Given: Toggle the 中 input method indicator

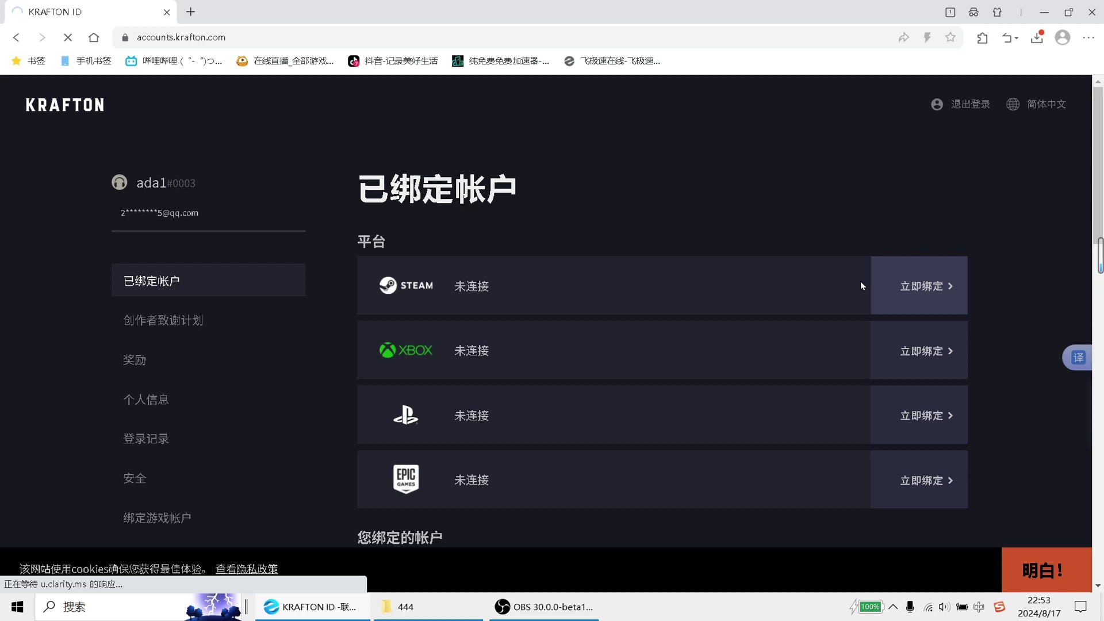Looking at the screenshot, I should coord(979,607).
